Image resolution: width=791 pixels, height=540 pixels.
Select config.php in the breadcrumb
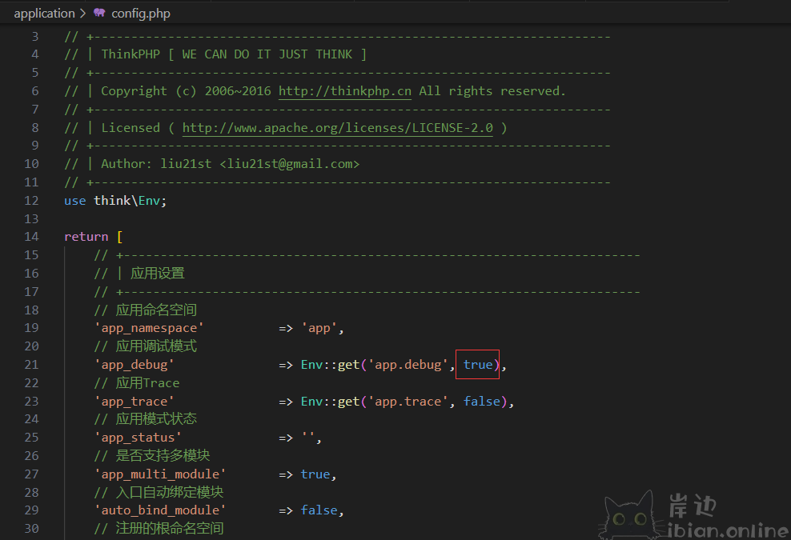click(x=140, y=13)
